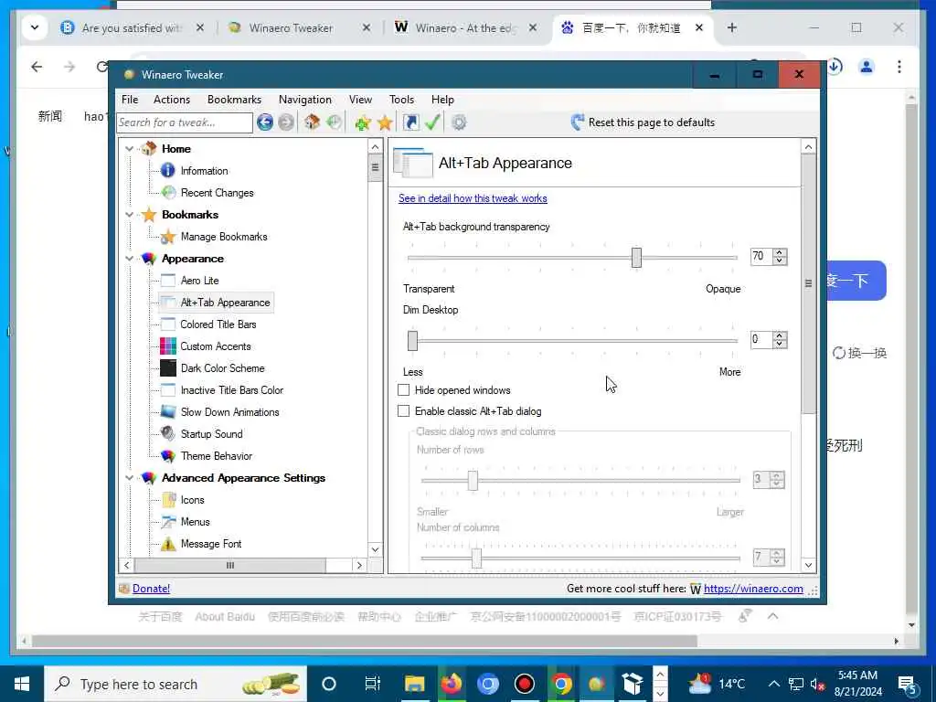Click the add bookmark star with plus icon
Screen dimensions: 936x702
(x=362, y=122)
